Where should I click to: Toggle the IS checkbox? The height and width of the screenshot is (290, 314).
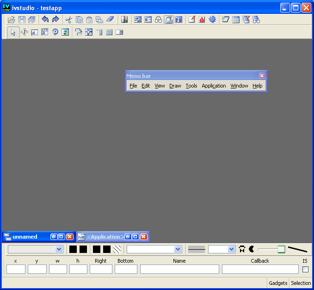(x=305, y=269)
